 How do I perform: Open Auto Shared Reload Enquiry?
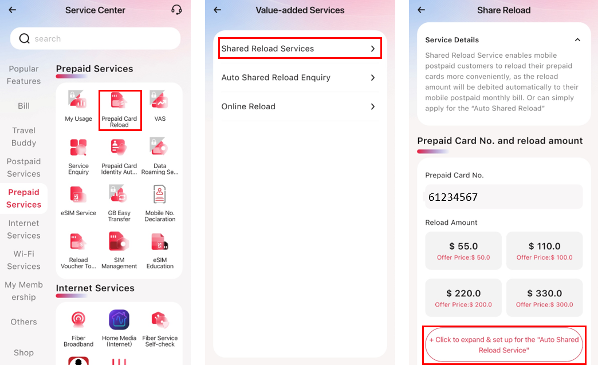pyautogui.click(x=299, y=78)
